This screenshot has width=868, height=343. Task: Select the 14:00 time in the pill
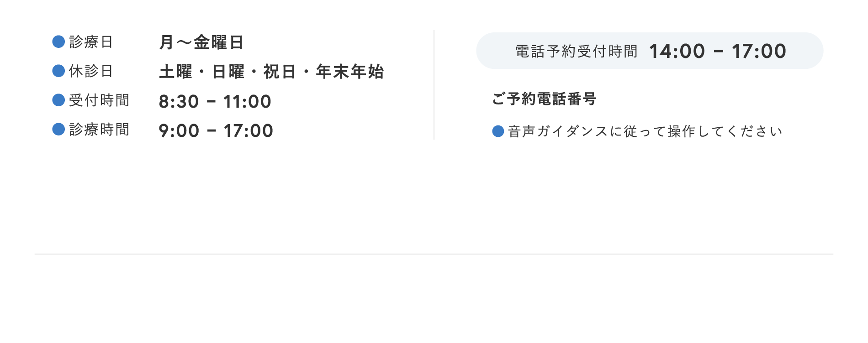click(677, 51)
